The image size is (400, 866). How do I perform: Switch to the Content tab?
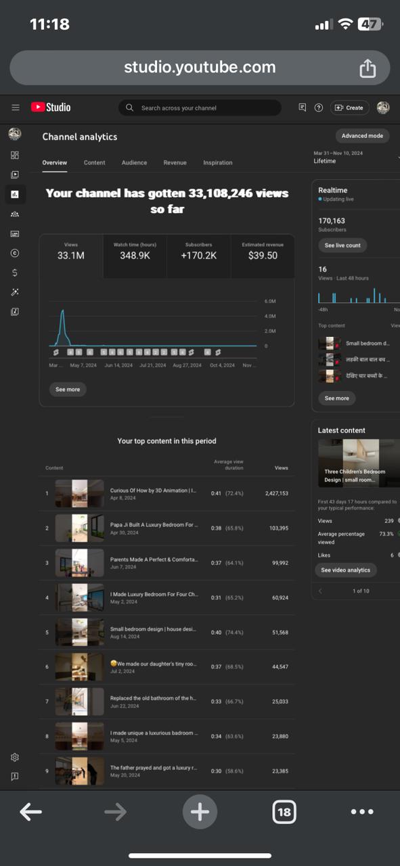click(x=95, y=162)
